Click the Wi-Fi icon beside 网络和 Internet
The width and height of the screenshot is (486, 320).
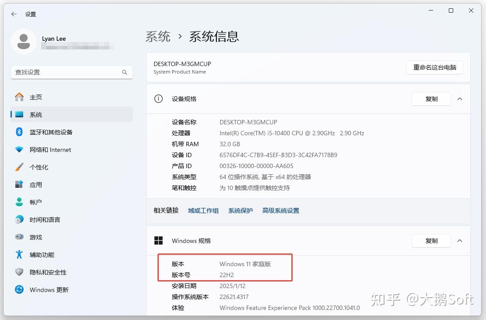click(19, 149)
